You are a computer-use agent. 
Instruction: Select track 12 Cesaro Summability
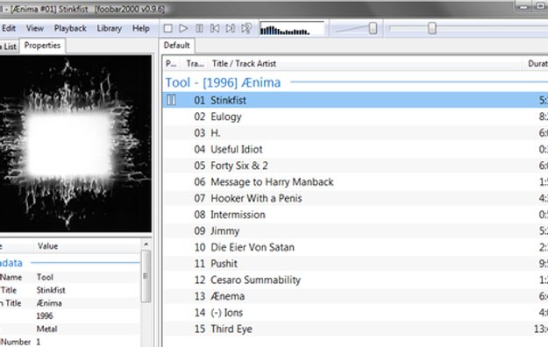(355, 280)
